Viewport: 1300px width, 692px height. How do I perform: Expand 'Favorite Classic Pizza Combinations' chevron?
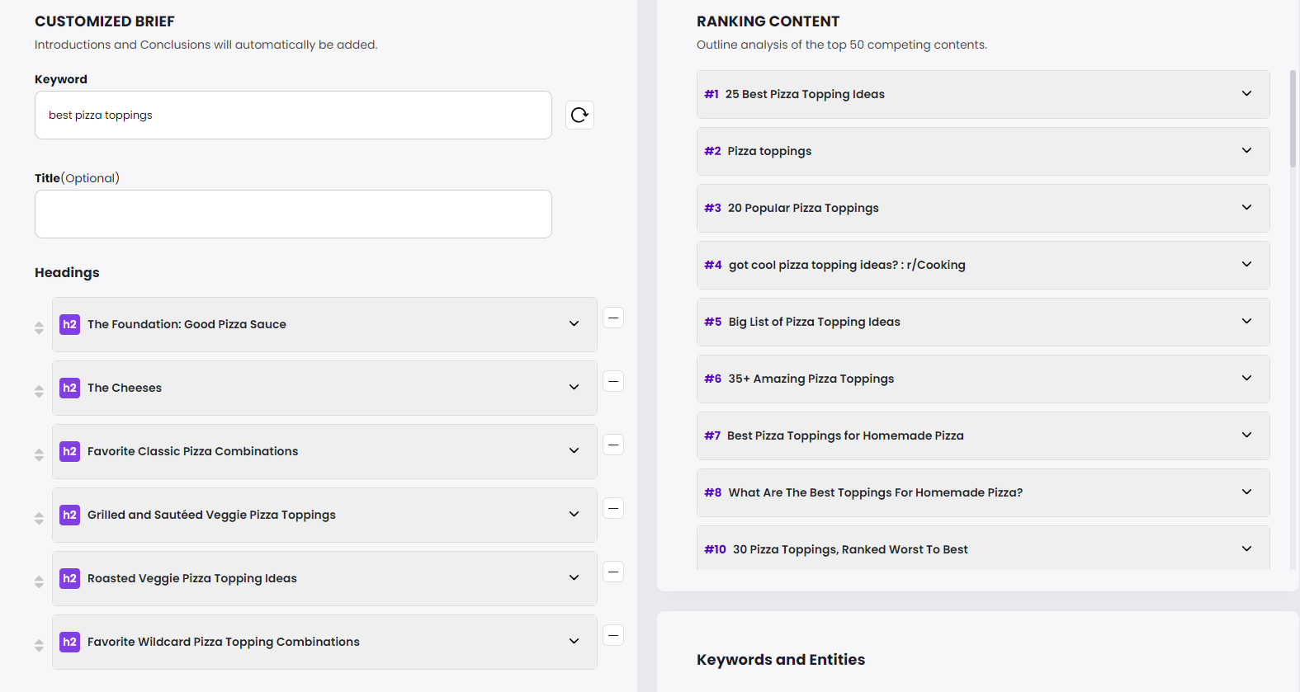(574, 451)
